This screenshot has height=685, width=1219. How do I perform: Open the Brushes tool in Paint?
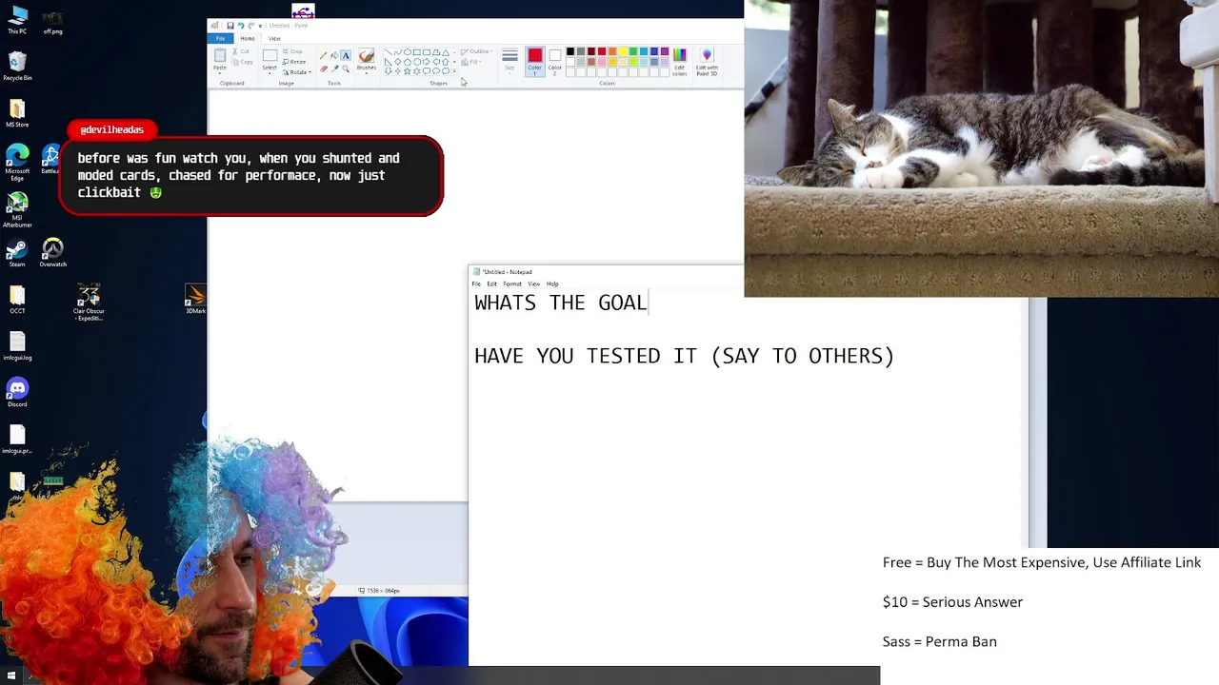[x=367, y=61]
